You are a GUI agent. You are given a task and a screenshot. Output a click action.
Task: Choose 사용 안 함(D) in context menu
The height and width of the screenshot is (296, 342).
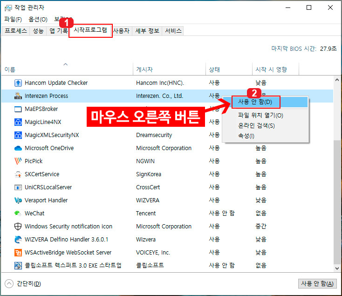pos(265,102)
